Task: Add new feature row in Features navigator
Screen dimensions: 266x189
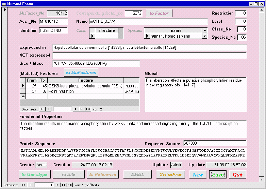Action: click(x=88, y=109)
